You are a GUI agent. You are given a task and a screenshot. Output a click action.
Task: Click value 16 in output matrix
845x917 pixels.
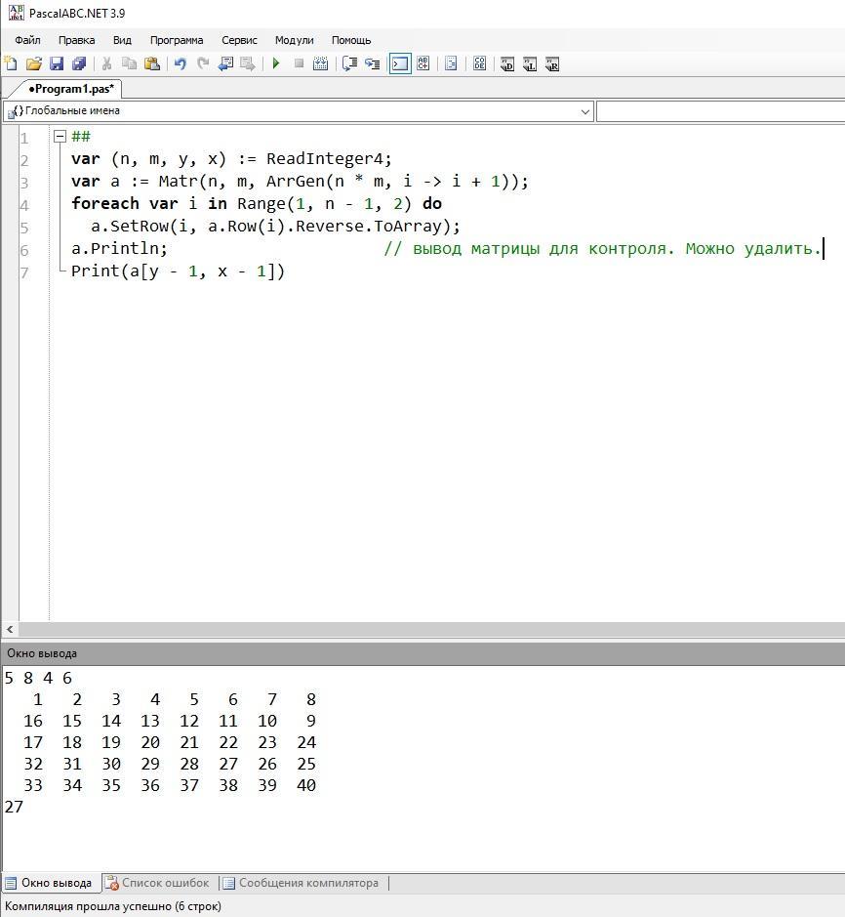pyautogui.click(x=33, y=721)
